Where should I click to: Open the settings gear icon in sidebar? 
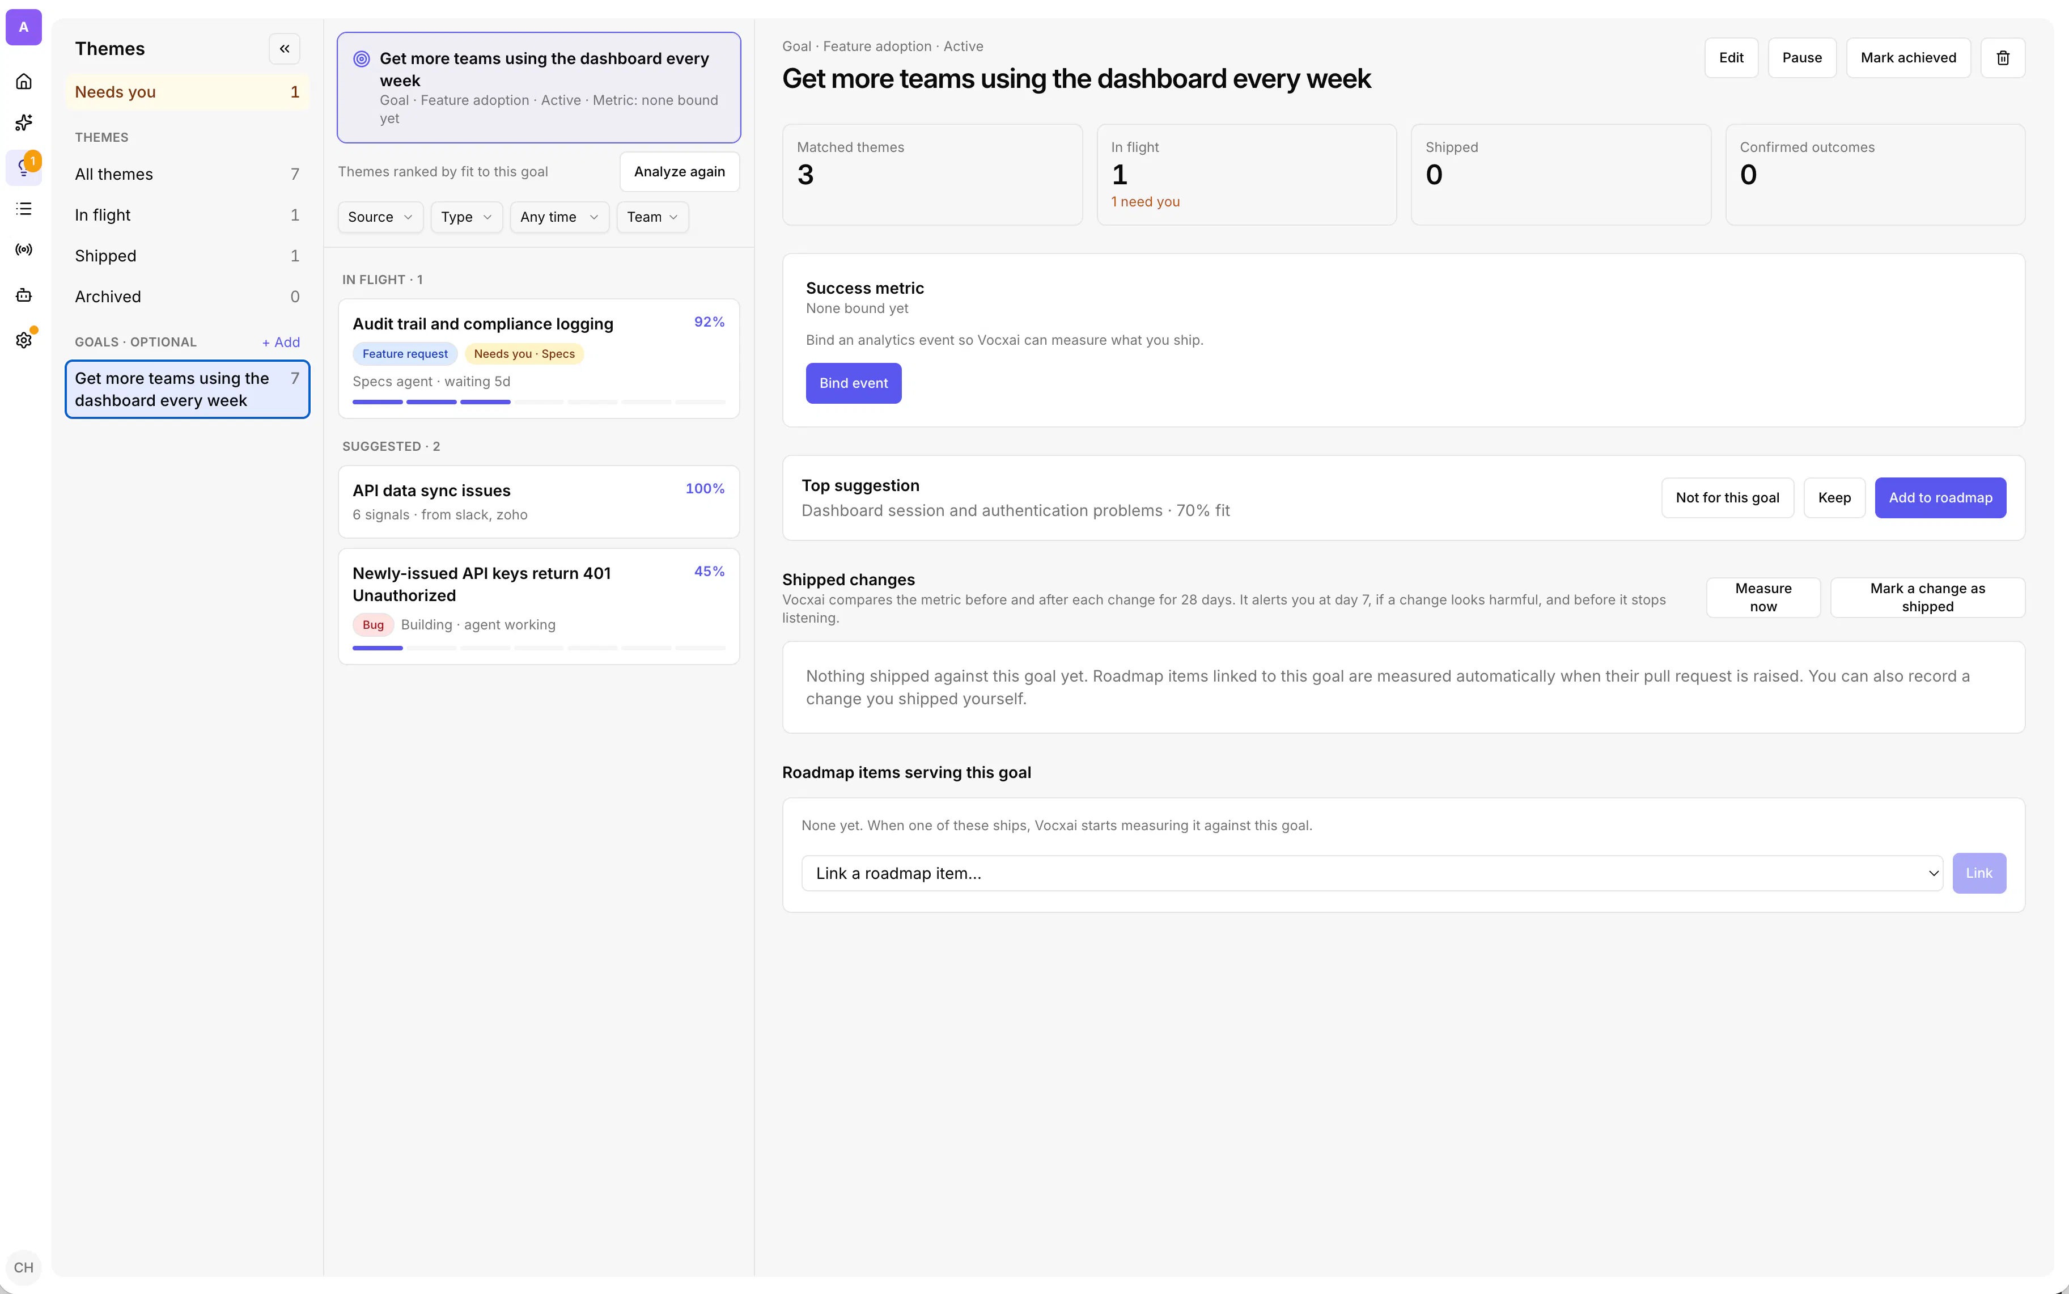point(24,340)
